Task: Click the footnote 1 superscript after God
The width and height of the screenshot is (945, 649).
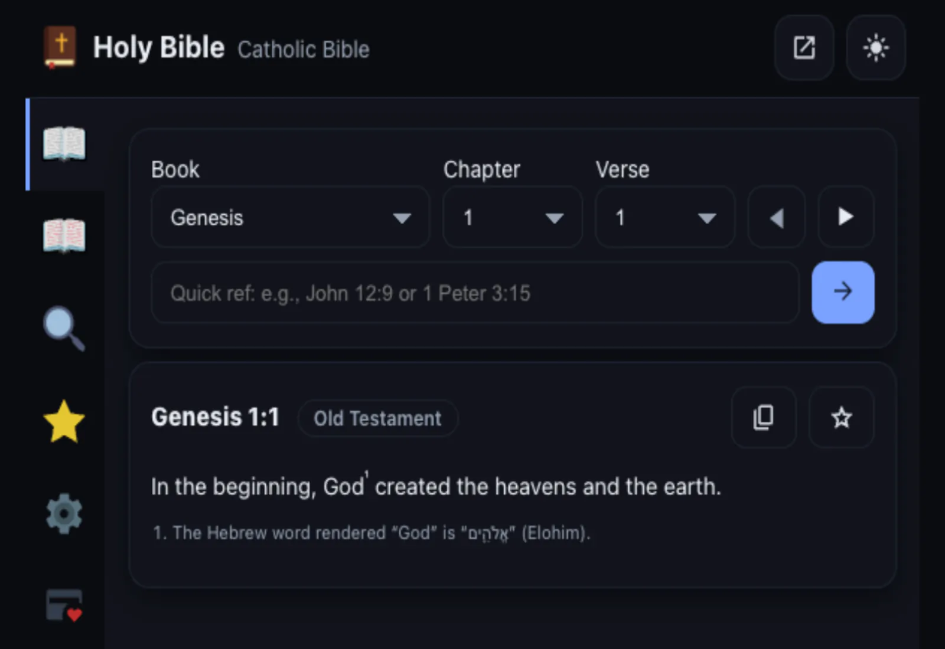Action: (367, 474)
